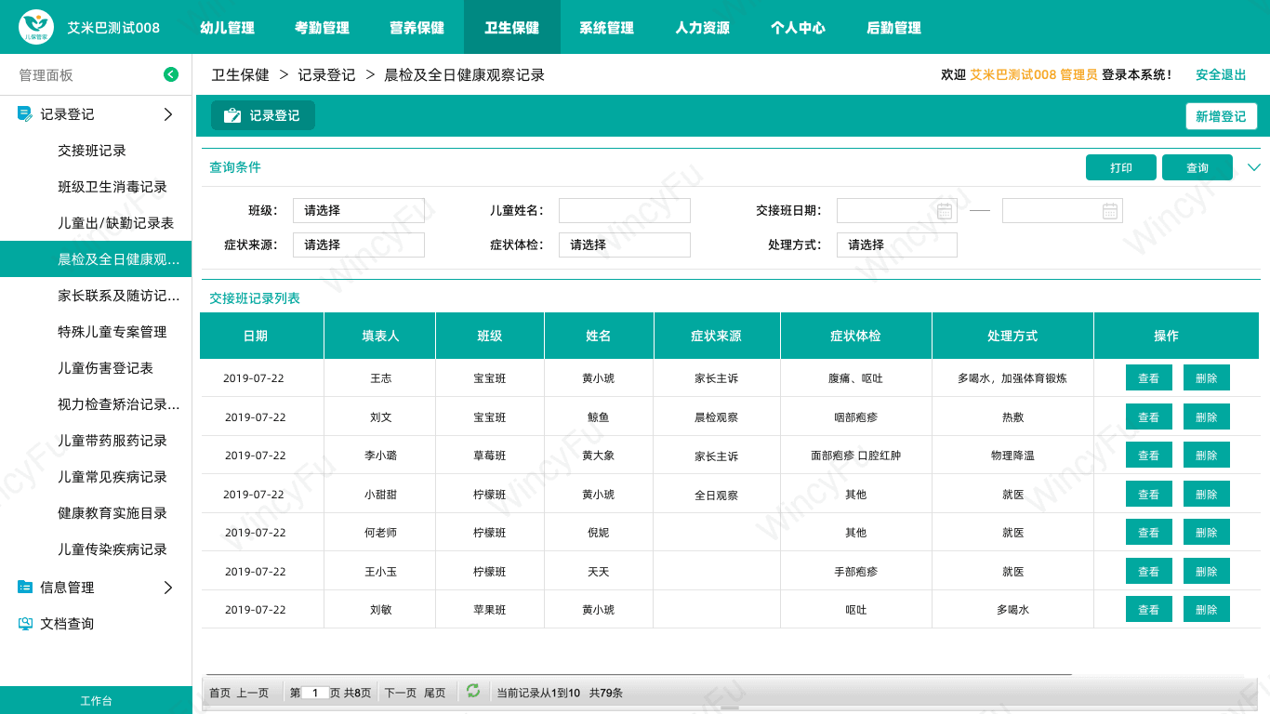
Task: Open the second 交接班日期 calendar picker
Action: tap(1110, 211)
